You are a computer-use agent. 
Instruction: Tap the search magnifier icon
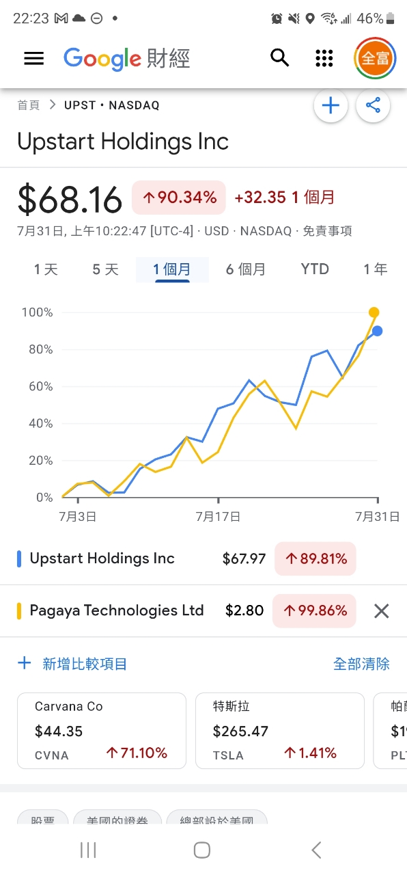pos(280,58)
